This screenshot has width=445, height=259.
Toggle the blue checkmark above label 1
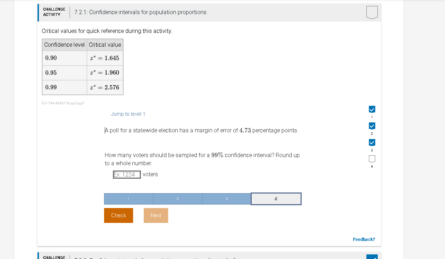click(x=372, y=109)
